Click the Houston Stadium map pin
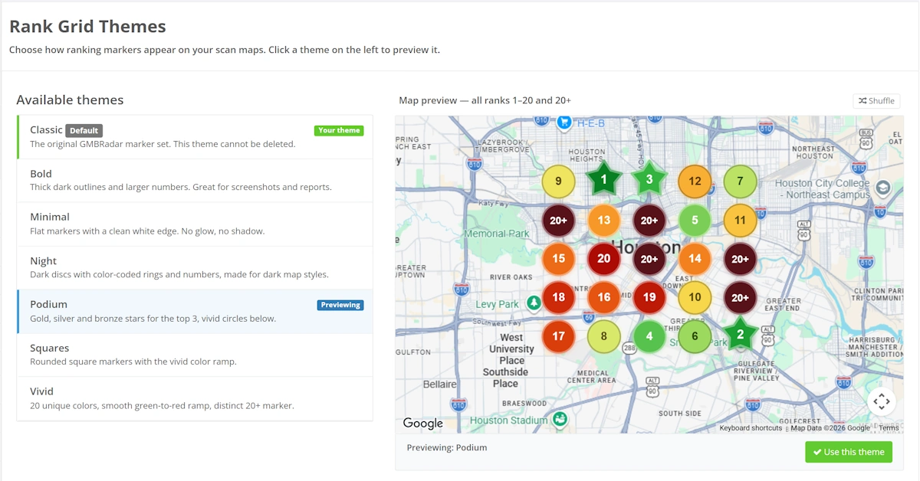Viewport: 920px width, 481px height. (560, 420)
